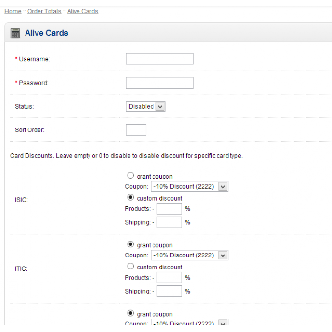Focus the Password input field
Image resolution: width=332 pixels, height=332 pixels.
pyautogui.click(x=160, y=83)
